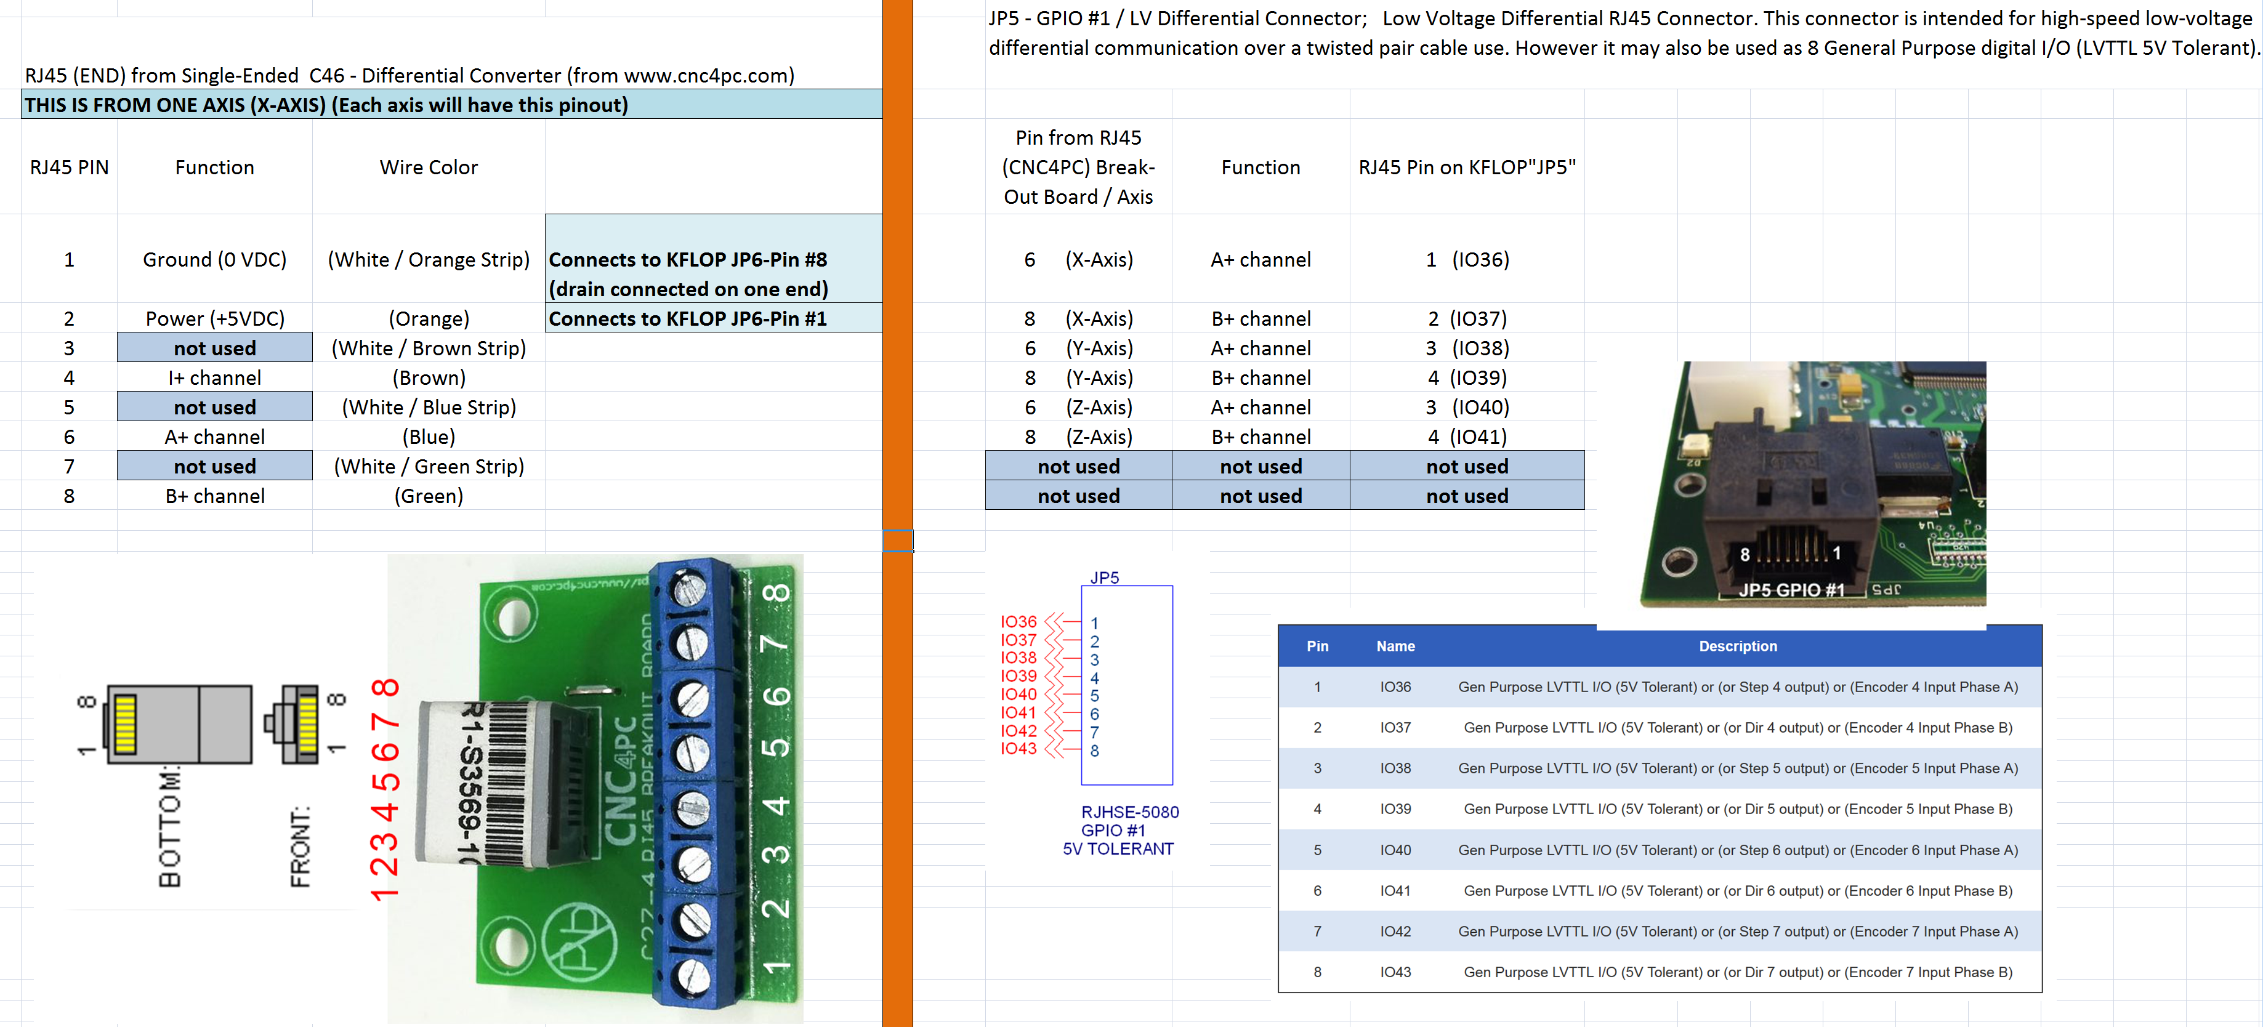Click the 'Power (+5VDC)' function cell
The width and height of the screenshot is (2263, 1027).
[214, 318]
